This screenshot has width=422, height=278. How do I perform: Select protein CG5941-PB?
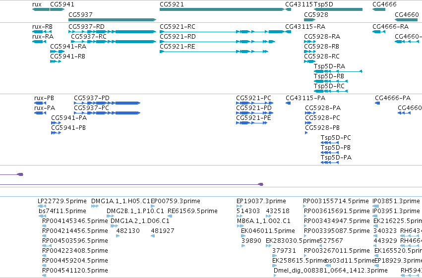click(56, 133)
